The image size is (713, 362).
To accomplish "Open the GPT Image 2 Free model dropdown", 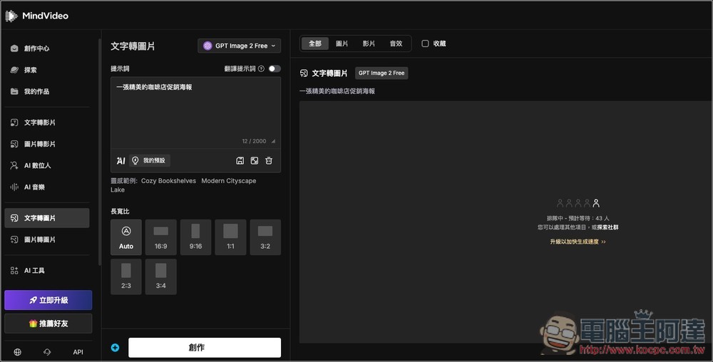I will pyautogui.click(x=239, y=46).
